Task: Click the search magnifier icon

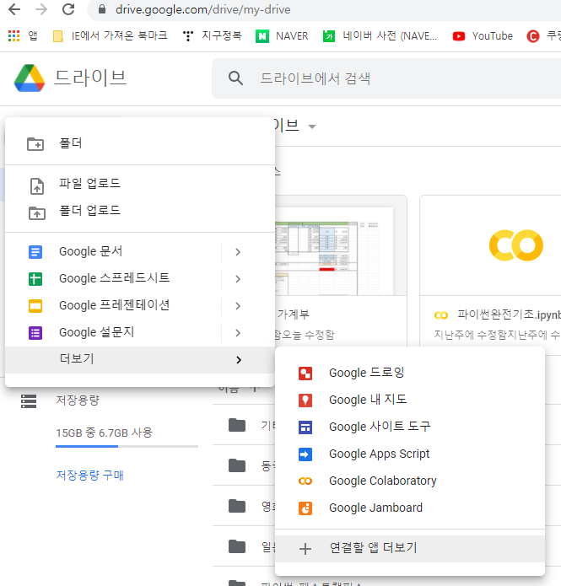Action: (x=235, y=78)
